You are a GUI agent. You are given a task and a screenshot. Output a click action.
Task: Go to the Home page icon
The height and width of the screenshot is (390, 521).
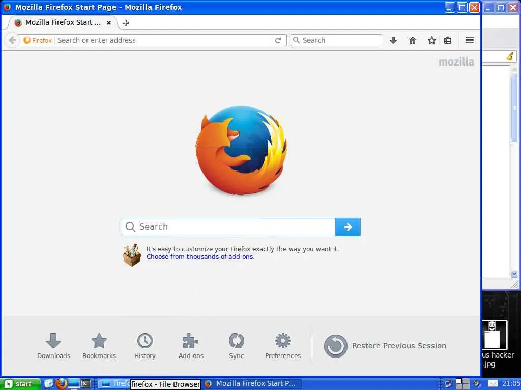[412, 41]
